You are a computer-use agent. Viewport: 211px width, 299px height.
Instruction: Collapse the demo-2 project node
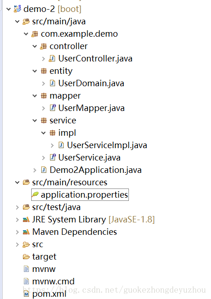pos(8,9)
